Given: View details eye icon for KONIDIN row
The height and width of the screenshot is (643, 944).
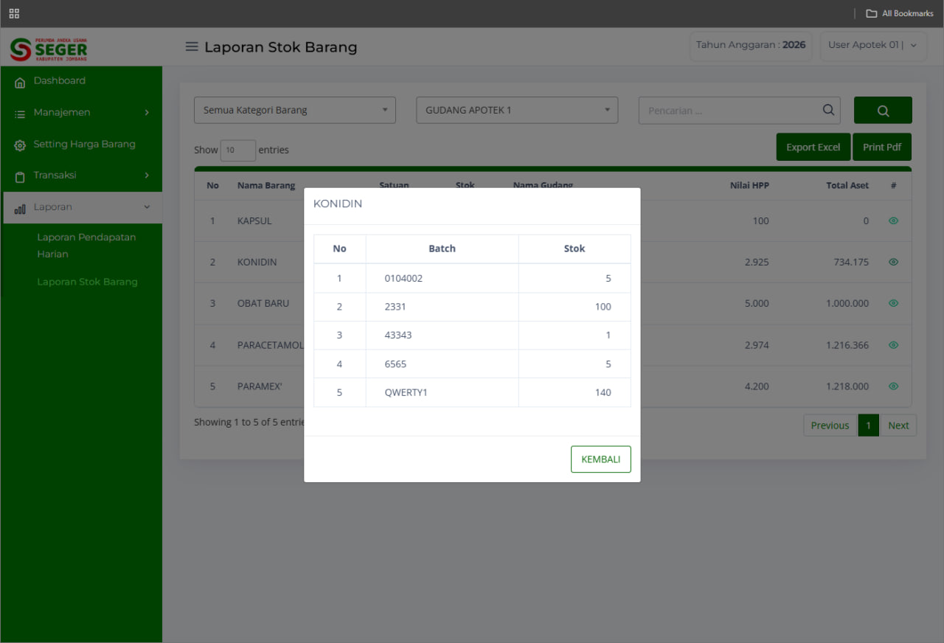Looking at the screenshot, I should 893,262.
